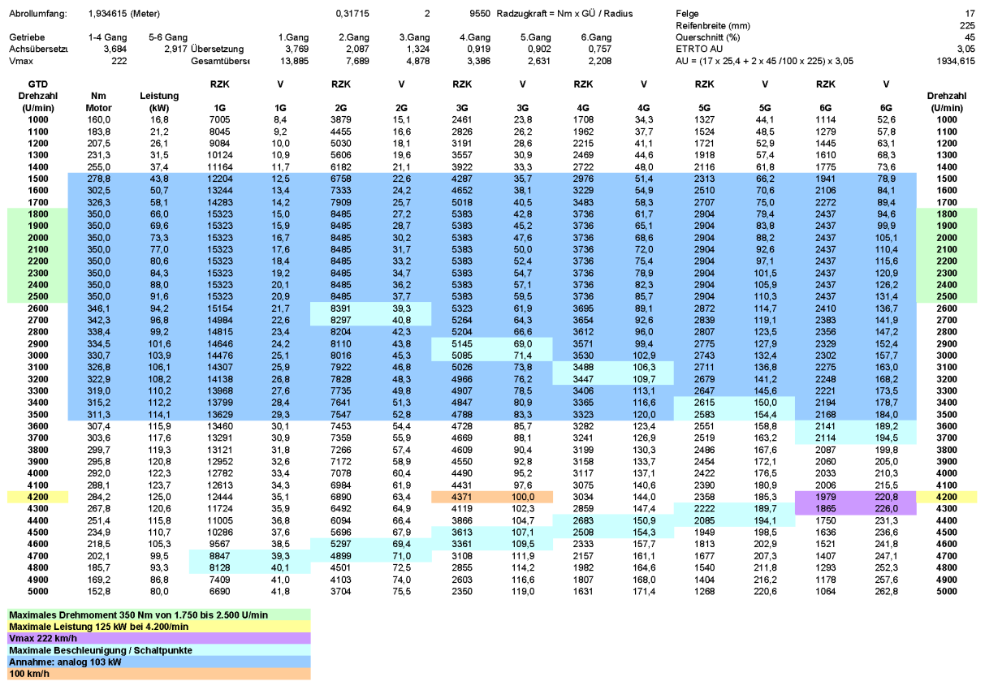Select the speed value 194,1
Viewport: 985px width, 690px height.
click(765, 520)
